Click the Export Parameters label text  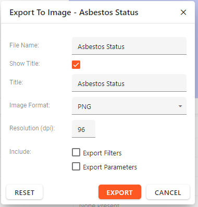click(110, 167)
